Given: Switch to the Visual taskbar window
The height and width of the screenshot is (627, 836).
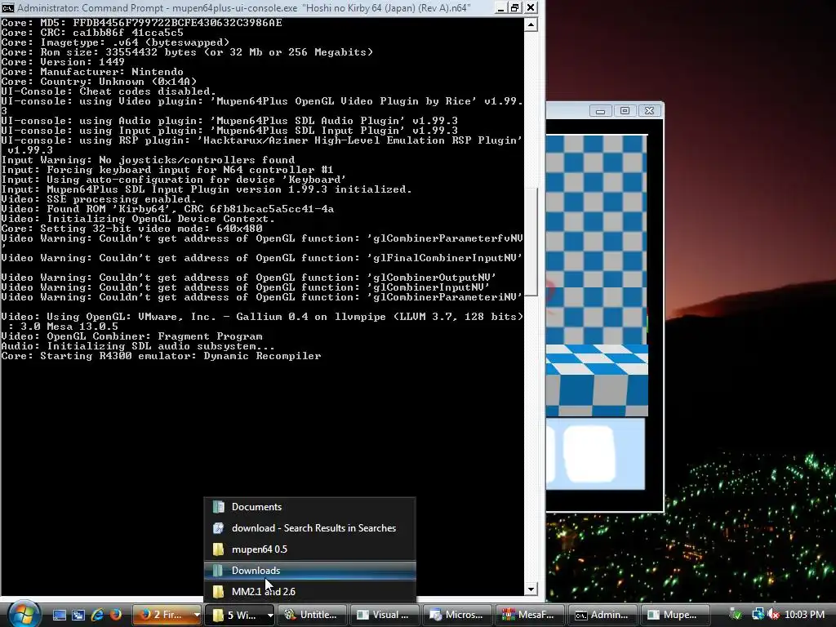Looking at the screenshot, I should pos(385,615).
